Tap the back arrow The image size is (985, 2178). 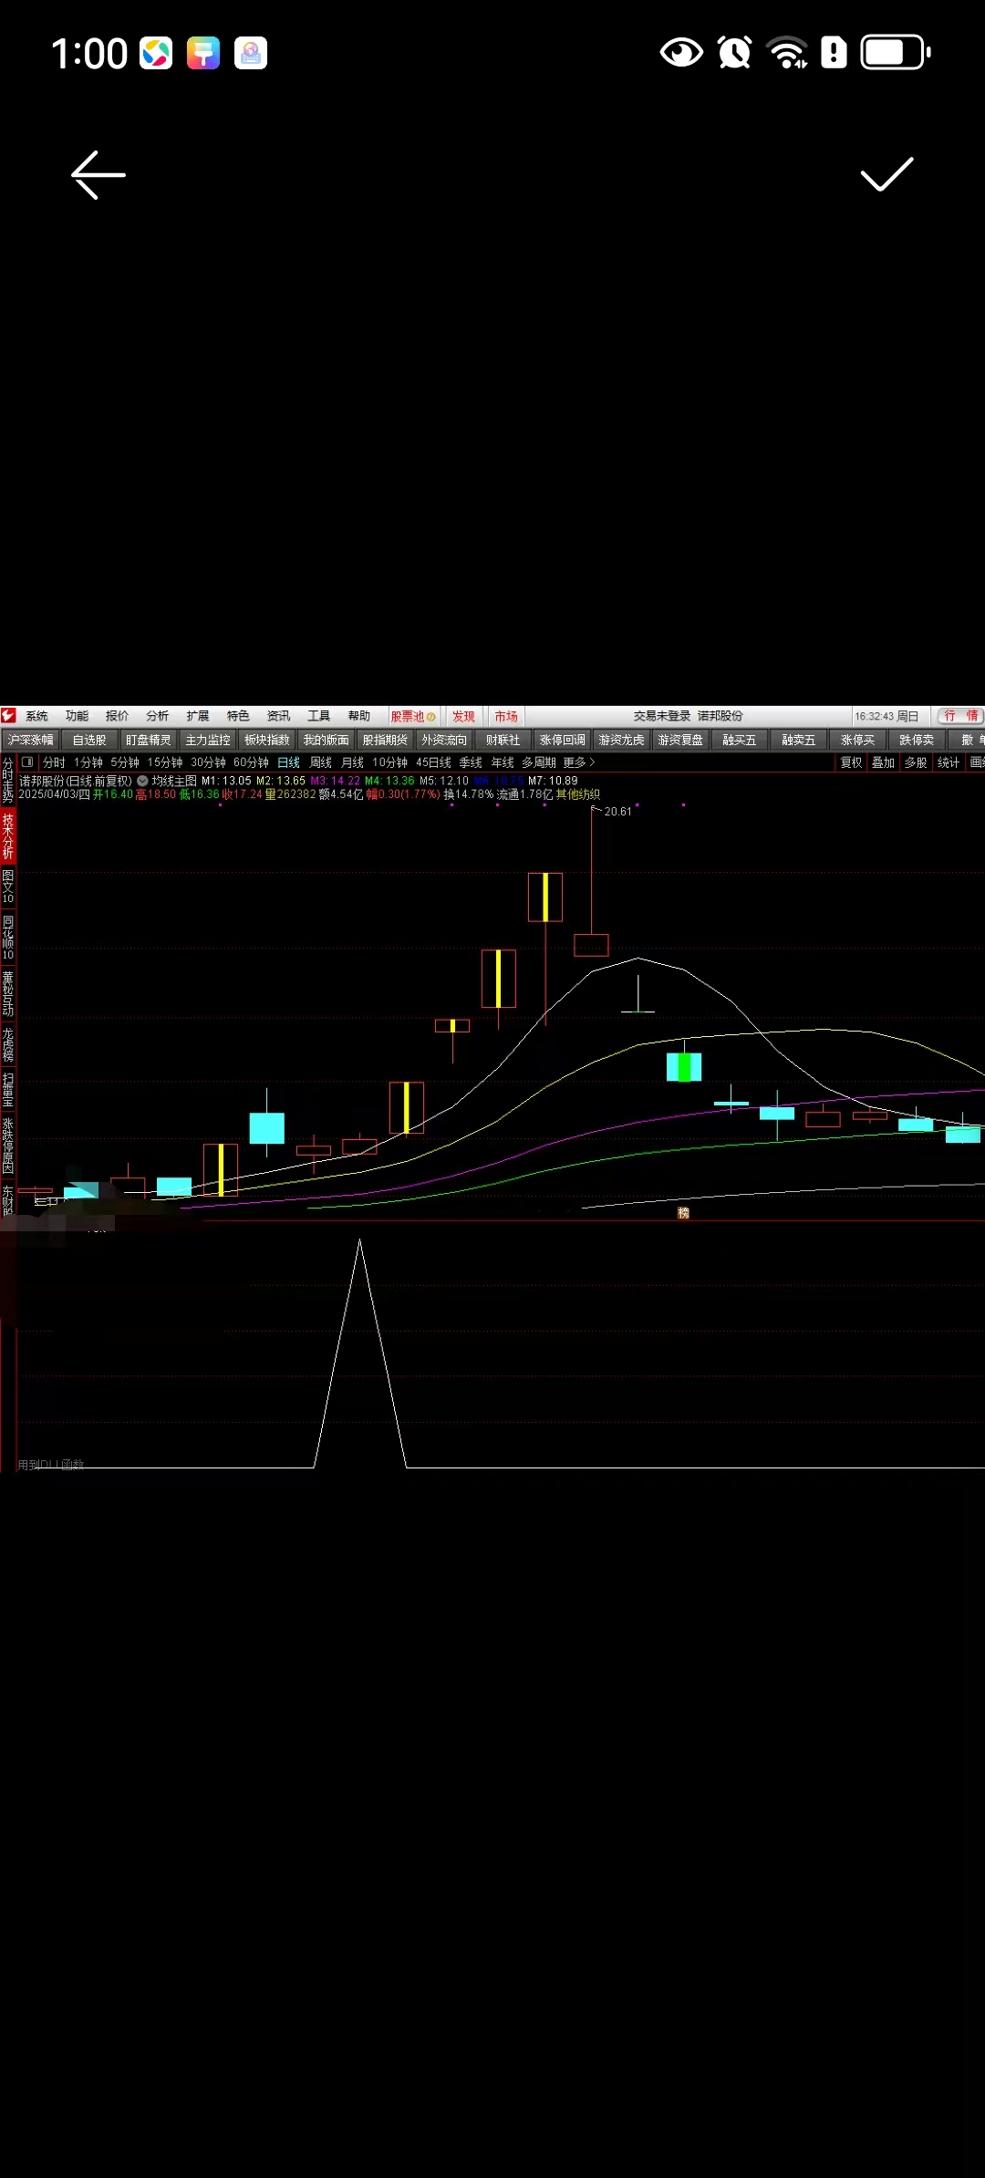click(98, 175)
